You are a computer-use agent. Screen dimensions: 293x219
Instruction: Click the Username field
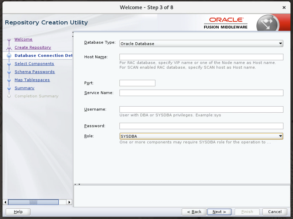click(x=201, y=109)
